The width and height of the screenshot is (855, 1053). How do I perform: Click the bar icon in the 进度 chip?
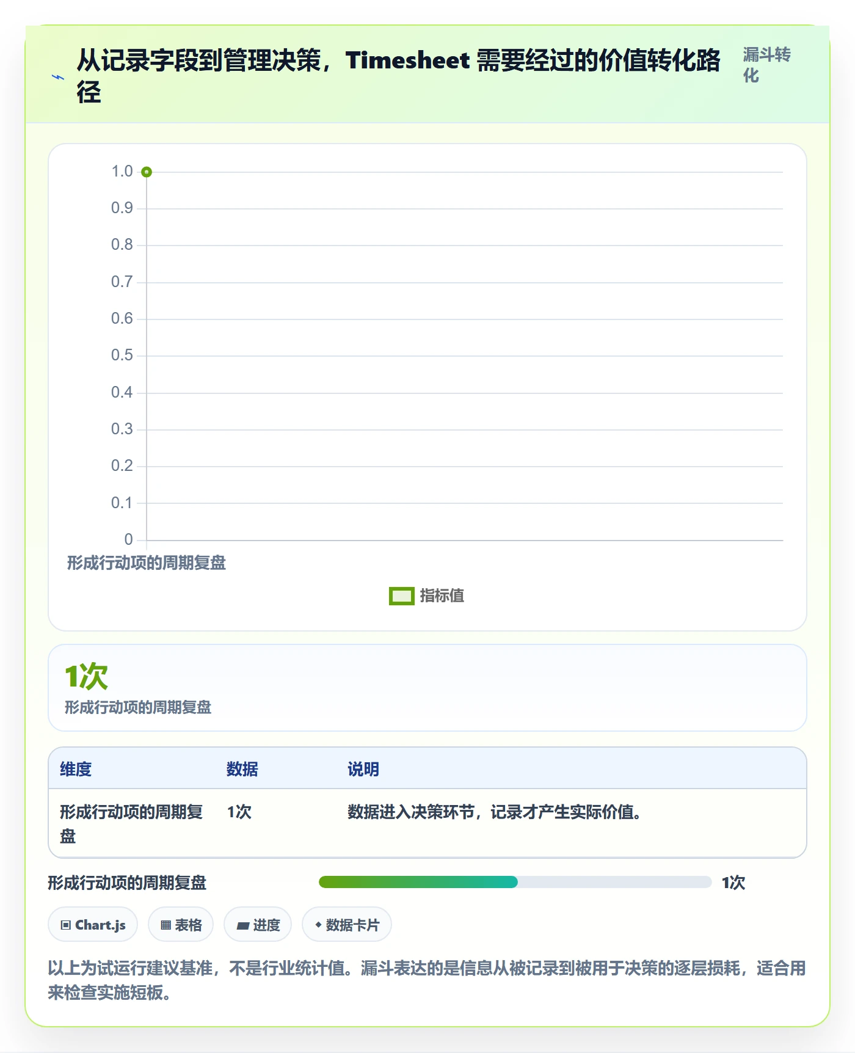point(242,926)
